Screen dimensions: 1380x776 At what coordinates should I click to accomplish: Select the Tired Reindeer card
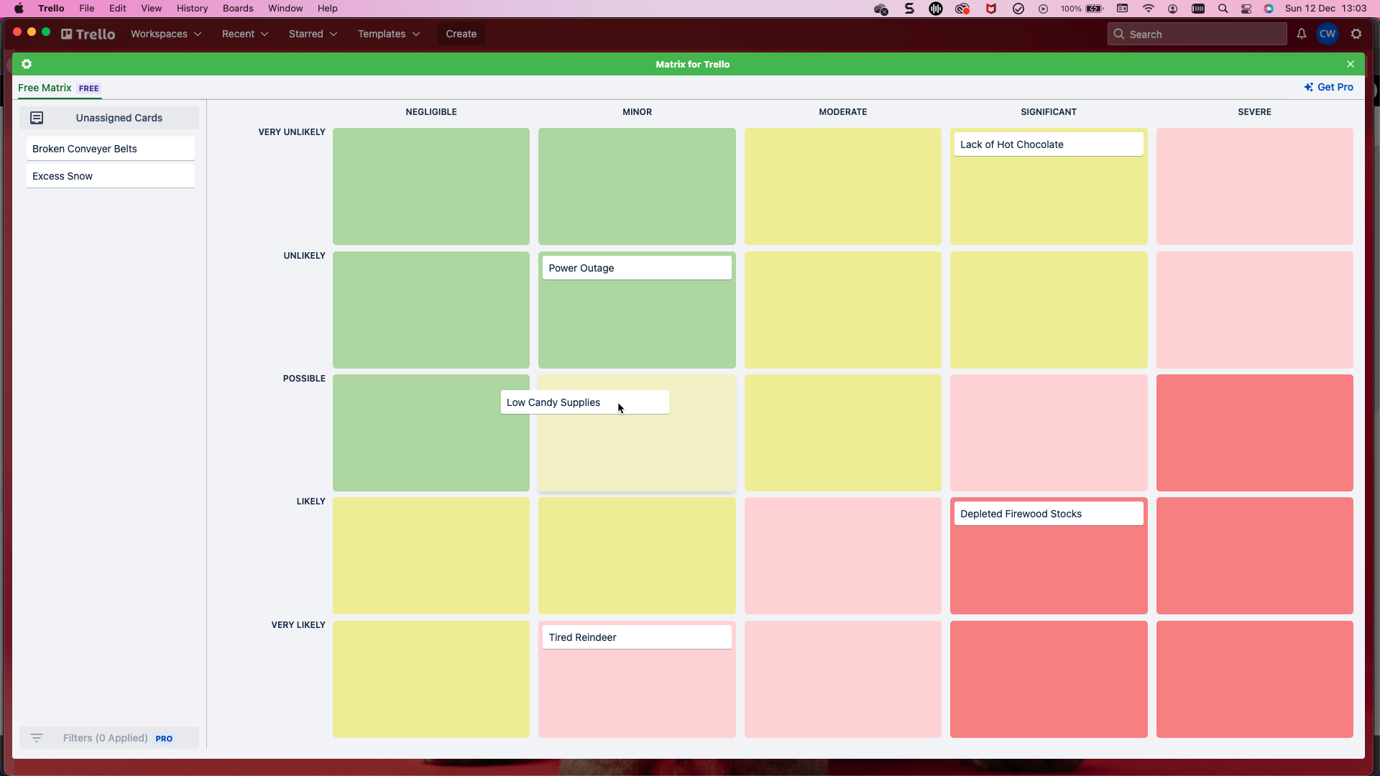coord(637,637)
